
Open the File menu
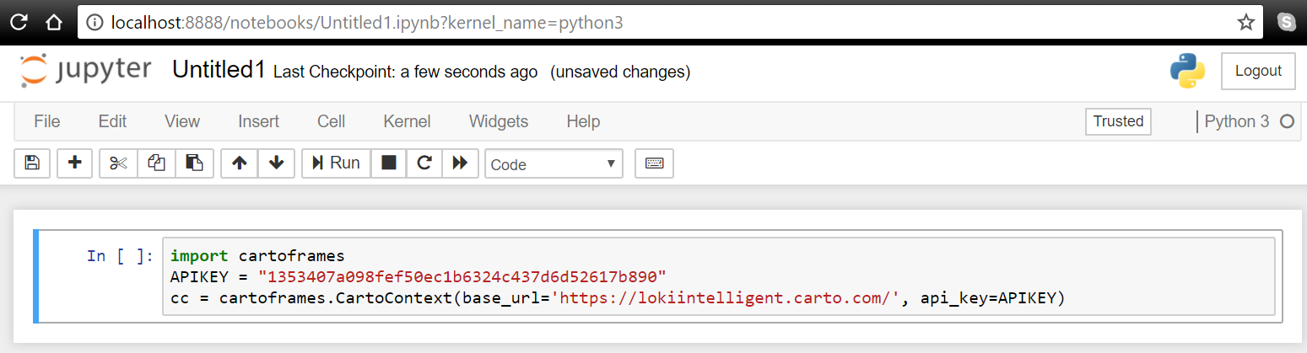[46, 121]
